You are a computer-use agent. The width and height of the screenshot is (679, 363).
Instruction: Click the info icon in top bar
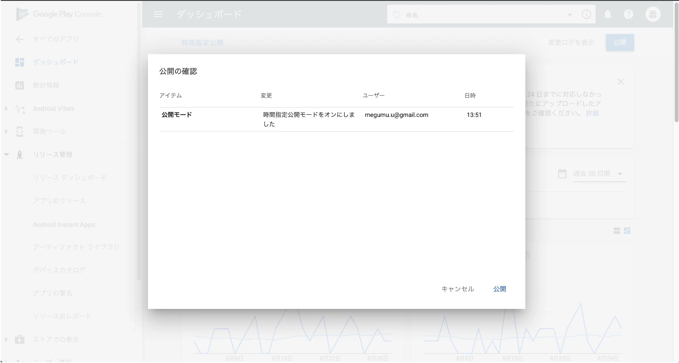[586, 14]
